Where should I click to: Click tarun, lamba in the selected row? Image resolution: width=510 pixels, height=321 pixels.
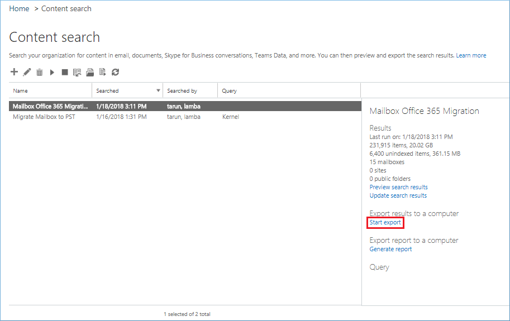point(184,106)
